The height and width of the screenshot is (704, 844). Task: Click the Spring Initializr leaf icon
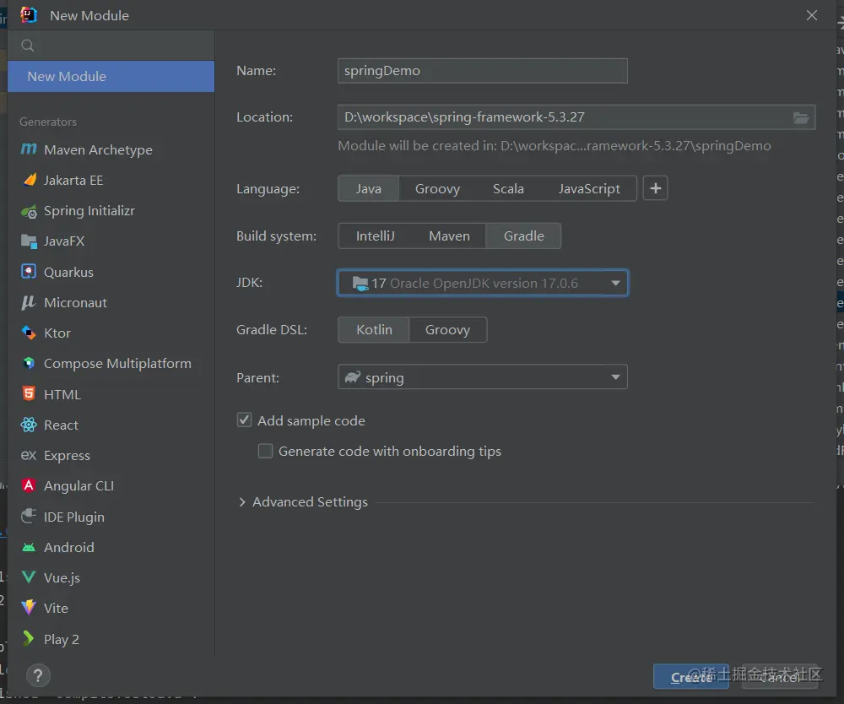[x=29, y=211]
